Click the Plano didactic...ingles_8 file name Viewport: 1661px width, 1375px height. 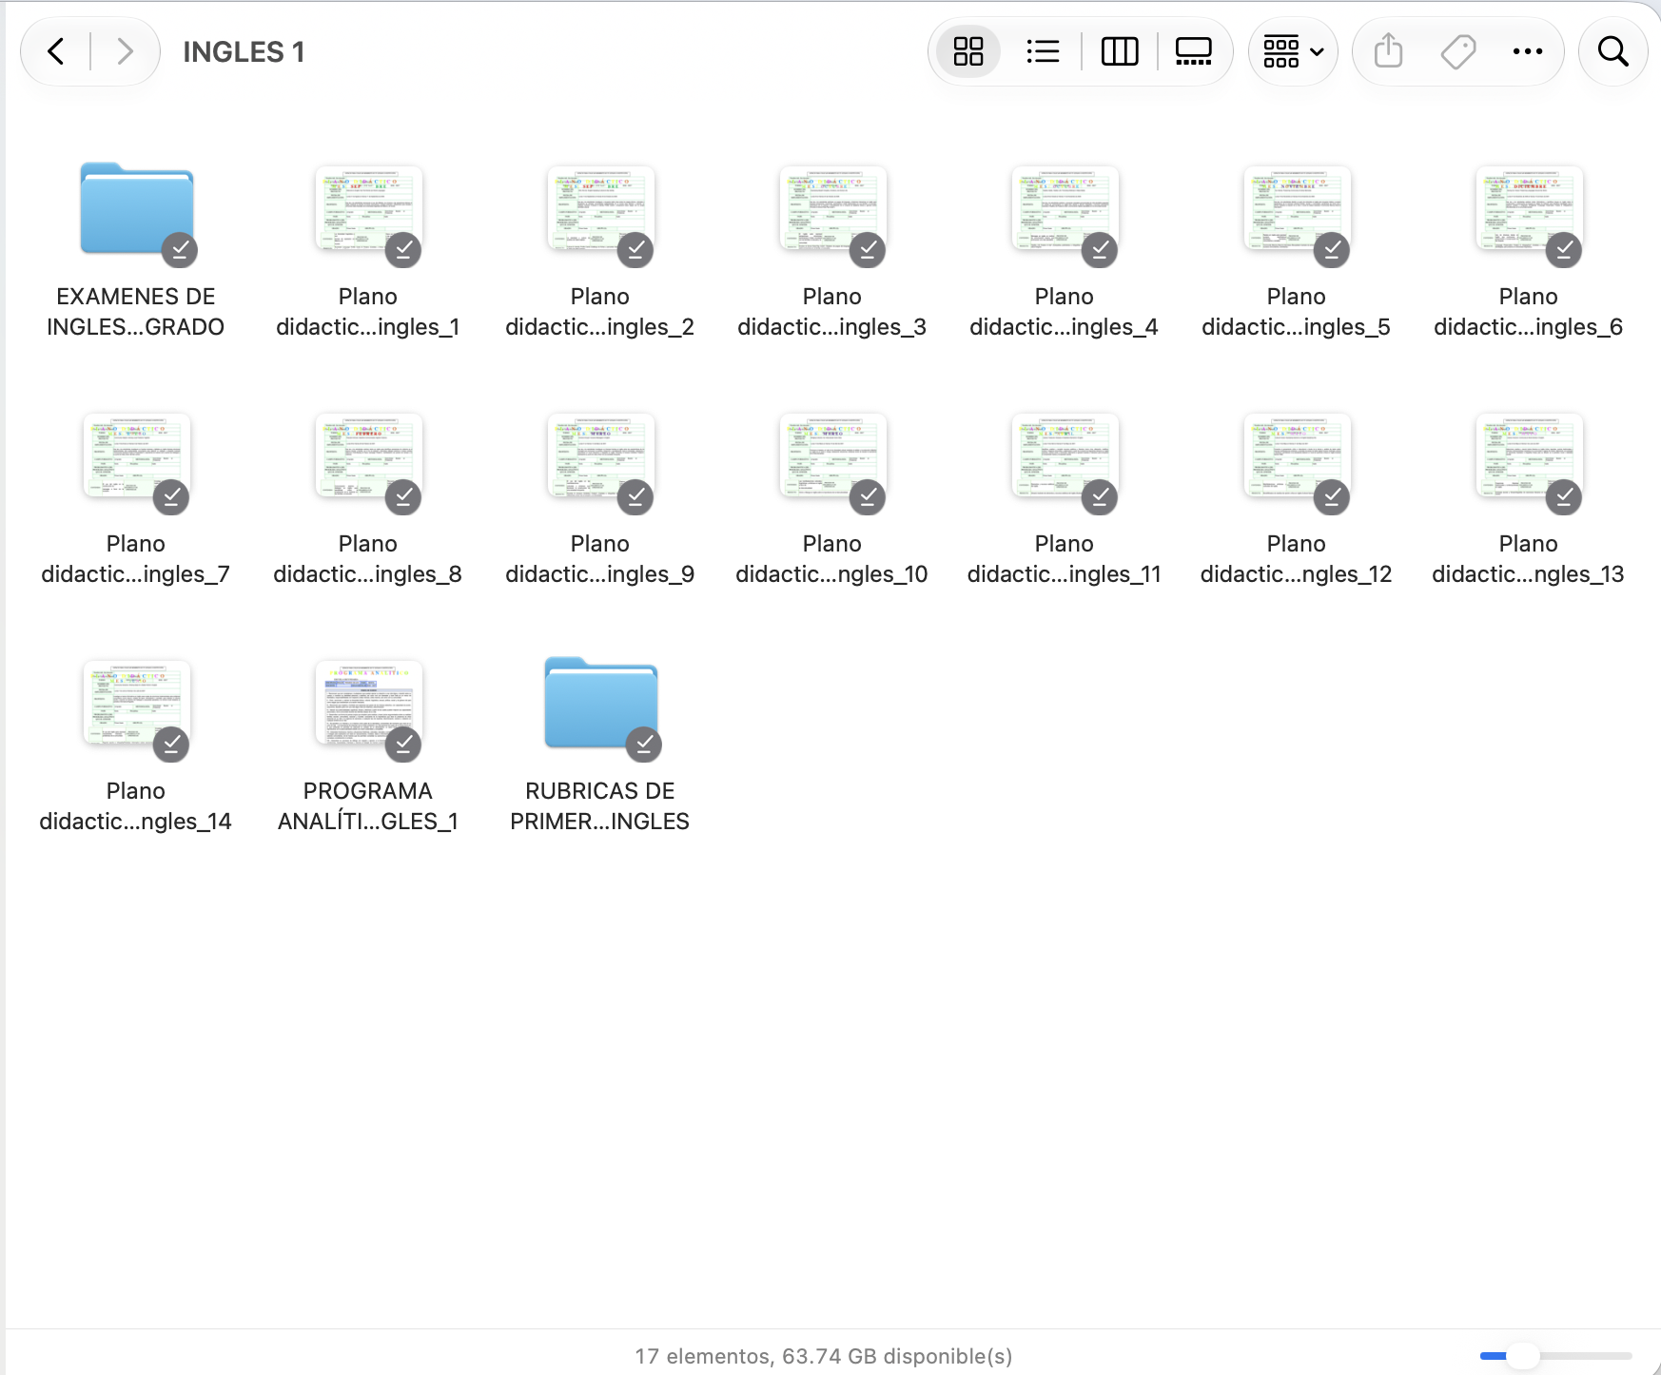point(368,559)
